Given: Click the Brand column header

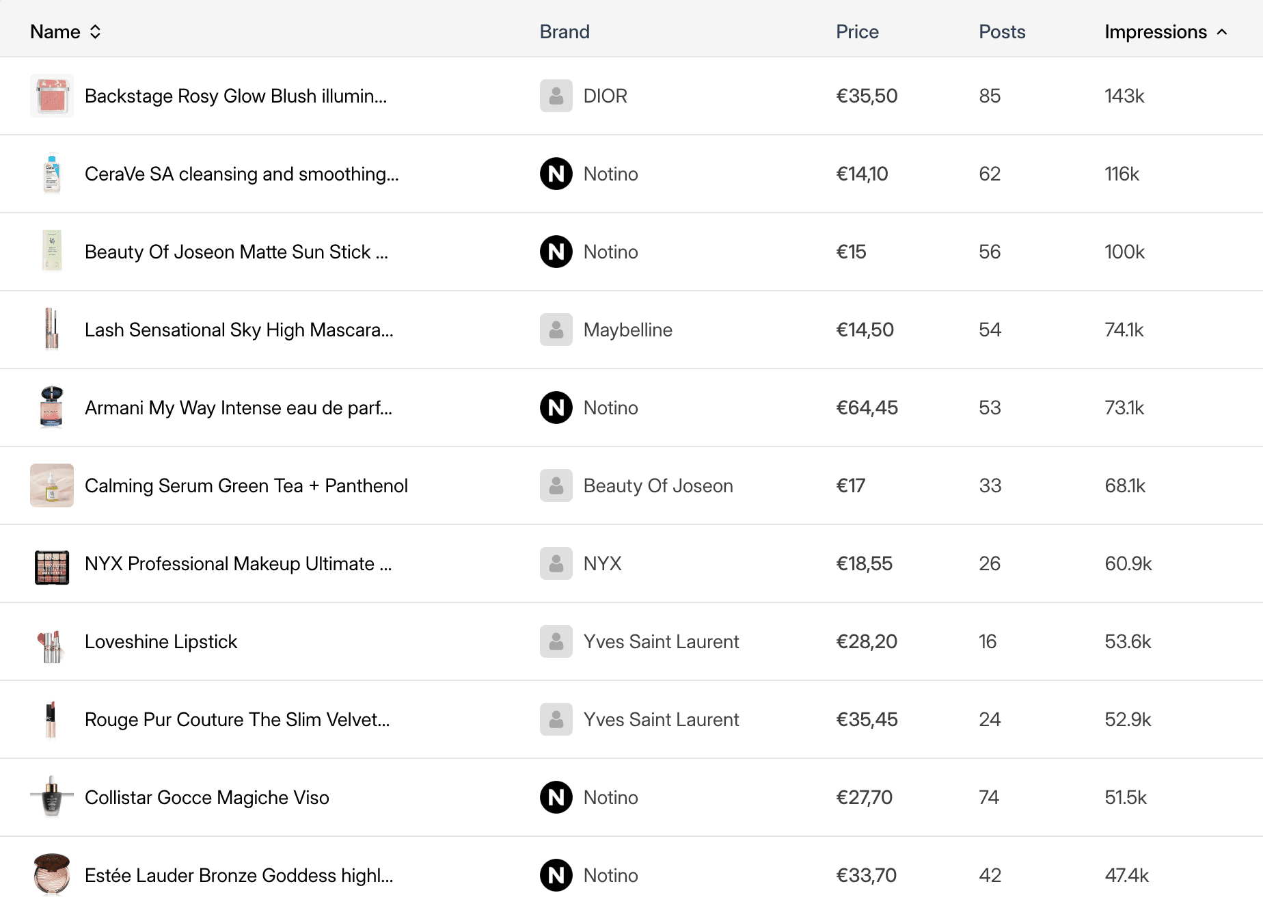Looking at the screenshot, I should tap(564, 31).
